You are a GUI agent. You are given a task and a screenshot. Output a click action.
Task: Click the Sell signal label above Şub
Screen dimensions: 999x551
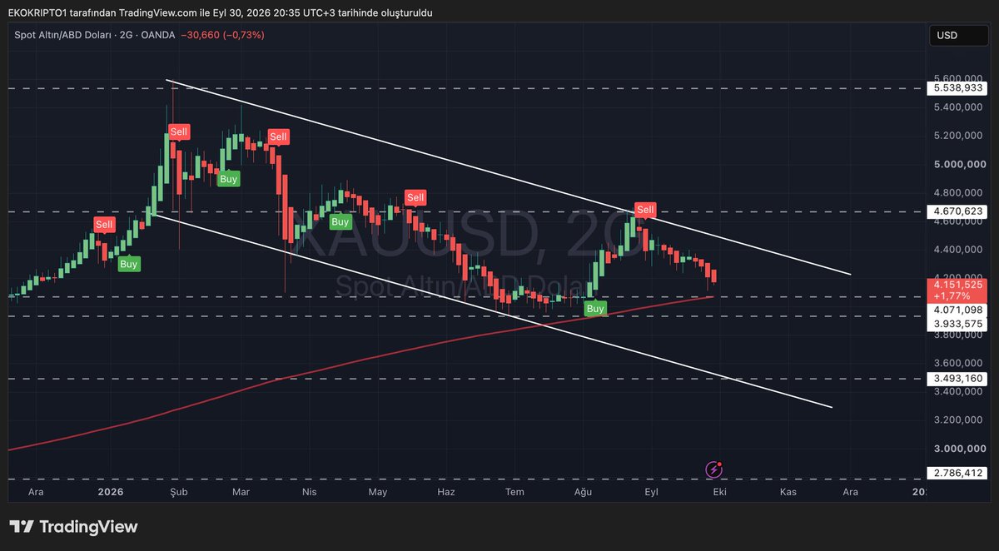tap(179, 132)
